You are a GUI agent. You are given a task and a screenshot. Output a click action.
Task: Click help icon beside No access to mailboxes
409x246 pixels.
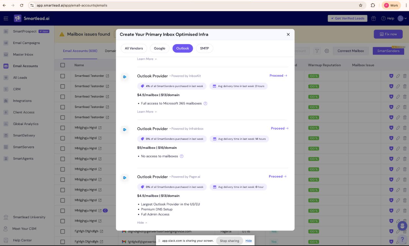(182, 156)
